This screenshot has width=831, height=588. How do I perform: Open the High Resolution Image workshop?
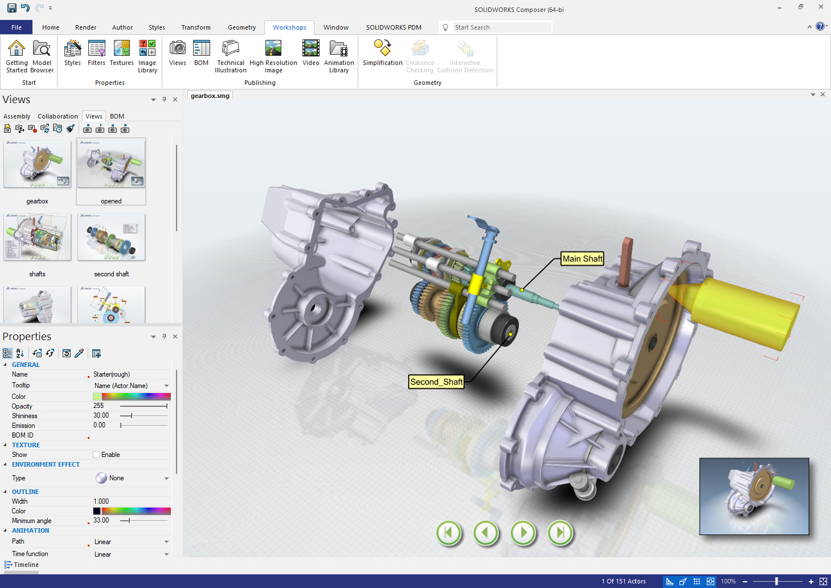point(273,56)
